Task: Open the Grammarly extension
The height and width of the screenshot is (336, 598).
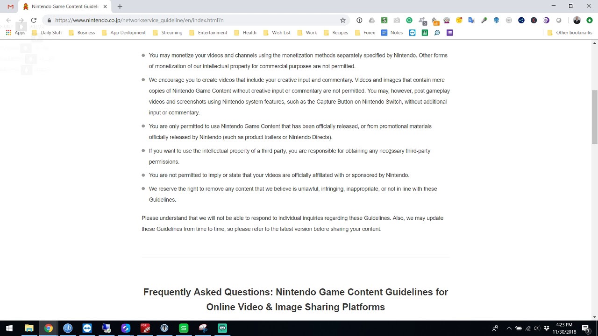Action: [409, 20]
